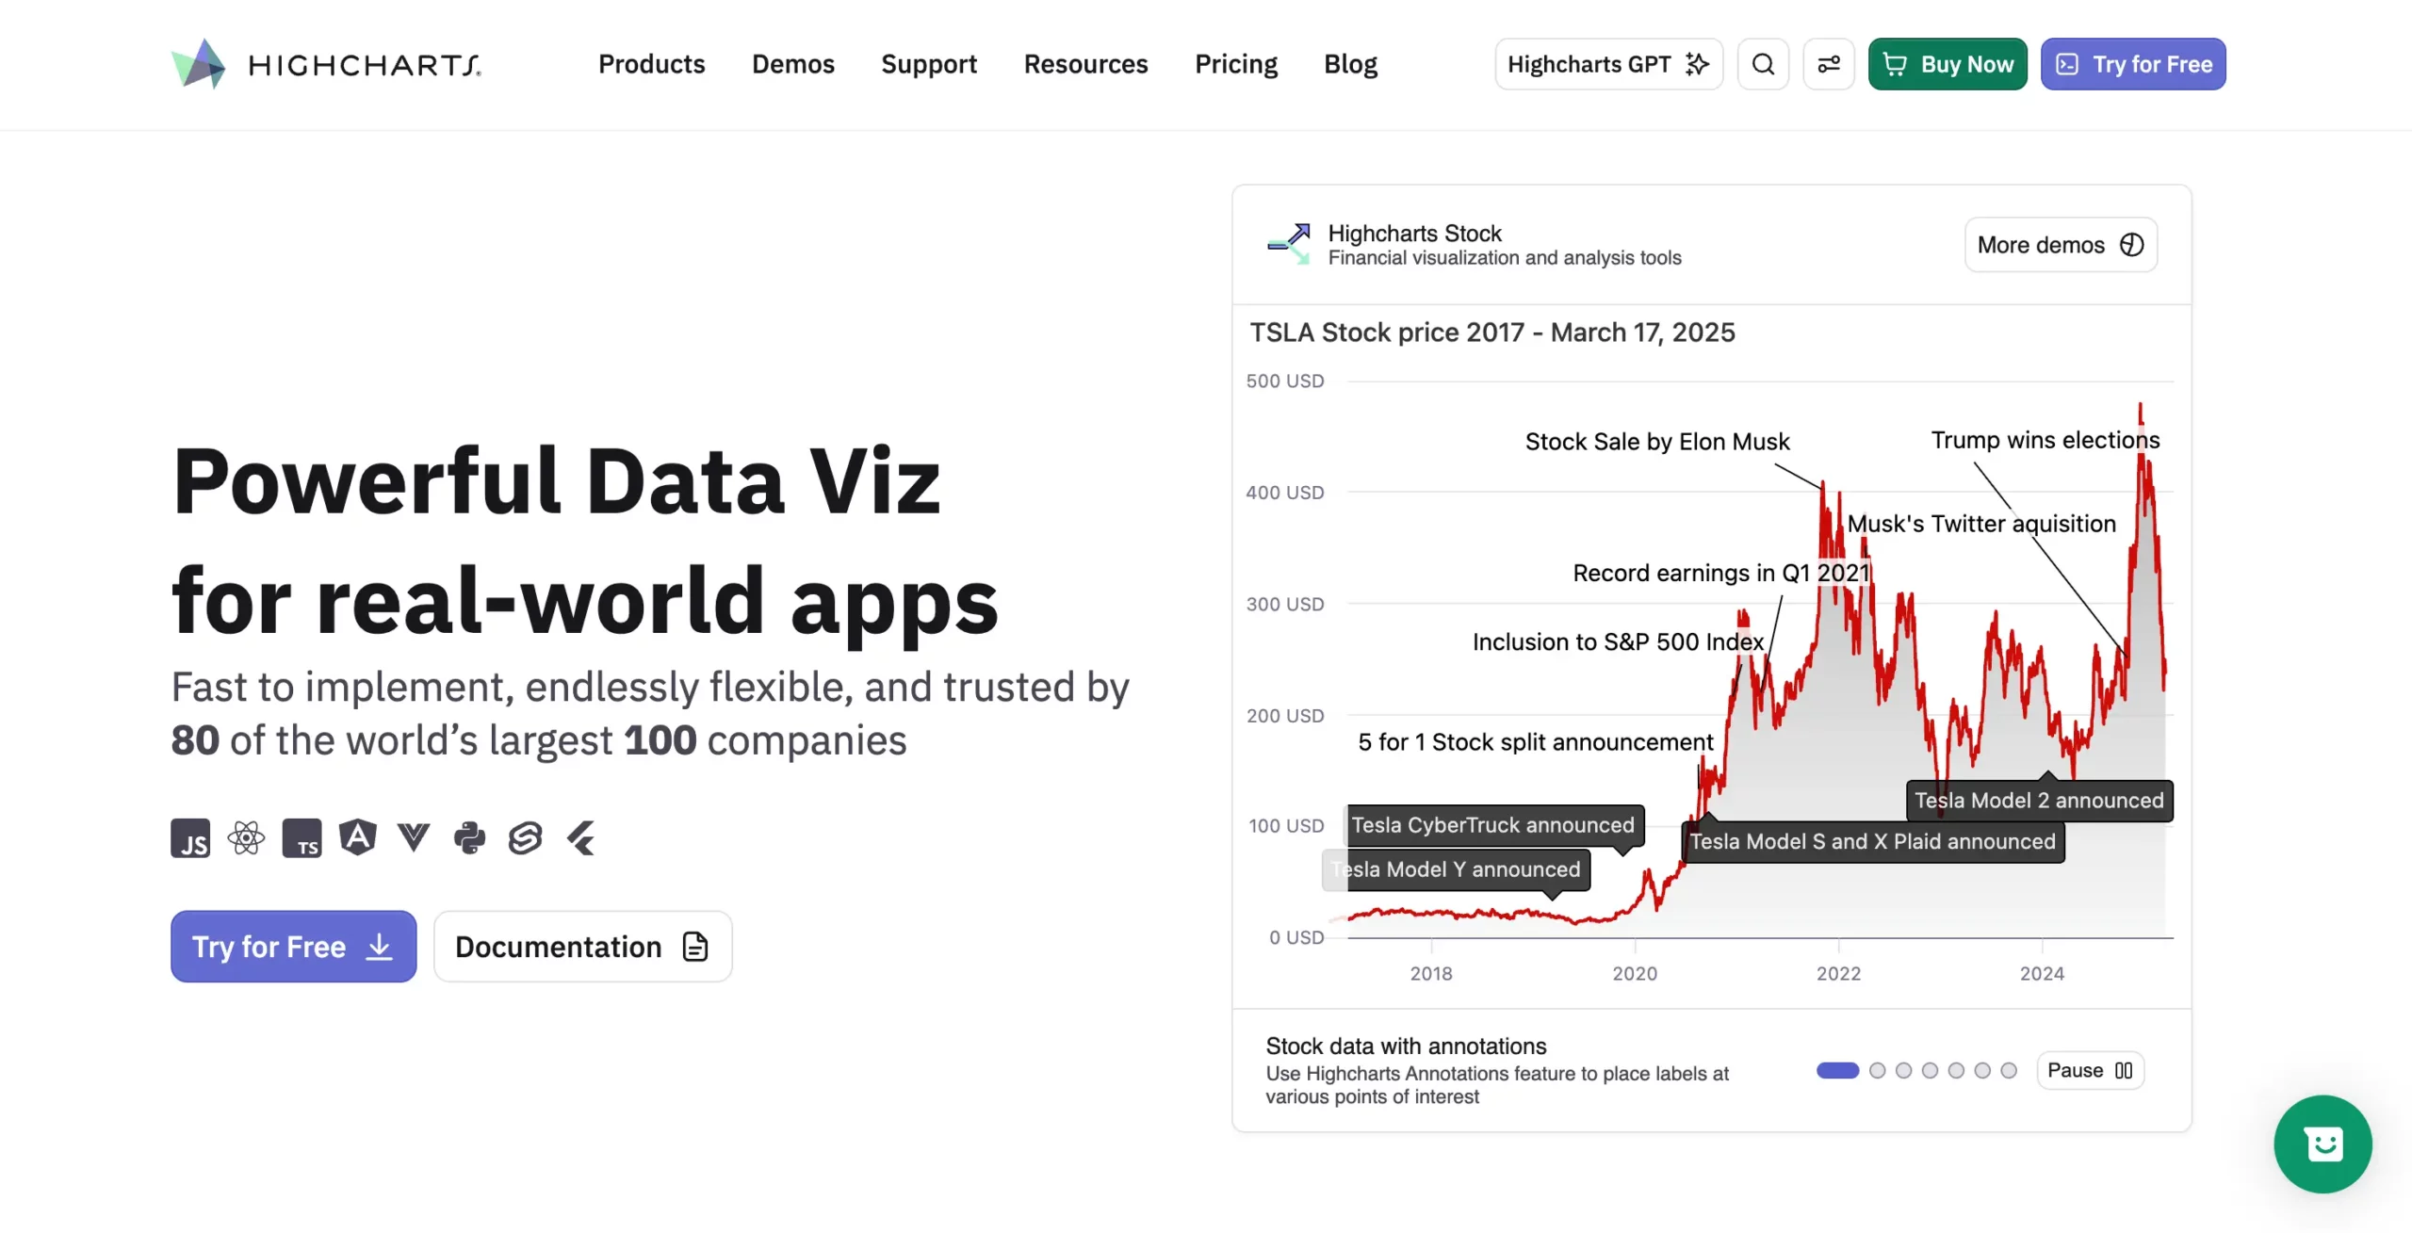Click the Python framework icon
The height and width of the screenshot is (1233, 2412).
pyautogui.click(x=469, y=837)
